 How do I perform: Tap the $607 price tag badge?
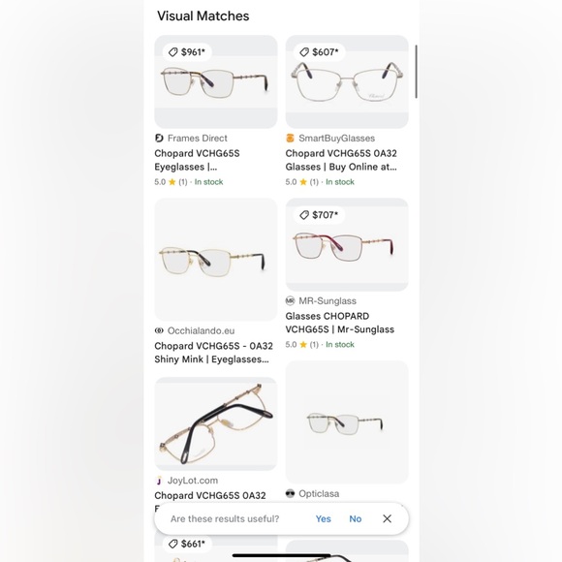(x=319, y=52)
